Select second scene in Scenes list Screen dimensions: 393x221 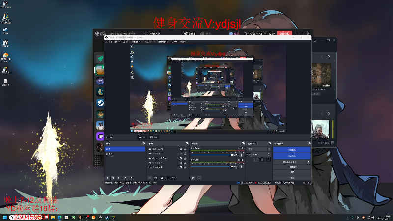pos(125,154)
